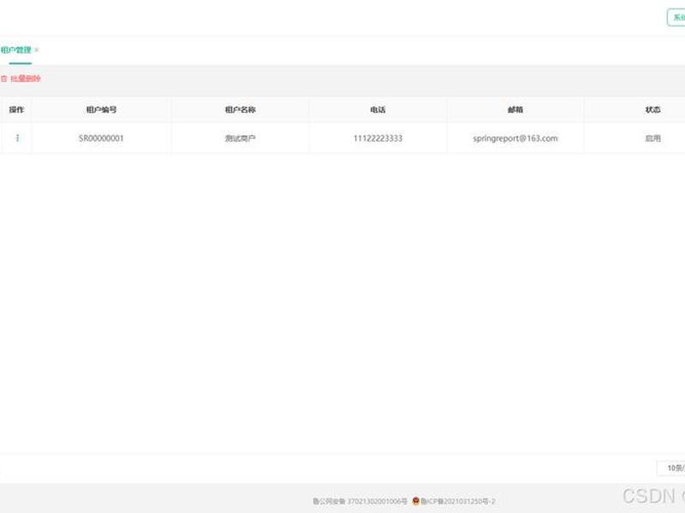Select tenant name cell 测试商户
685x513 pixels.
pos(241,139)
